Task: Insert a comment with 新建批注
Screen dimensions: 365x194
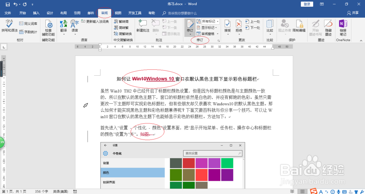Action: coord(143,26)
